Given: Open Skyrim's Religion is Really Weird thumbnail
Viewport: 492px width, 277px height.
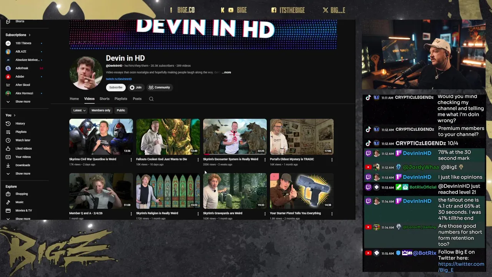Looking at the screenshot, I should [x=168, y=191].
